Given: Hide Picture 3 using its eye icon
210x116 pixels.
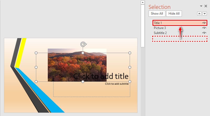Looking at the screenshot, I should [x=204, y=28].
